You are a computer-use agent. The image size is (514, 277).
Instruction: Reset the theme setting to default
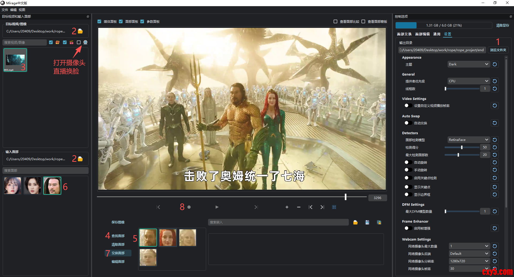pos(495,64)
